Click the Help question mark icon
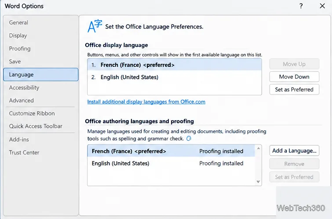Screen dimensions: 332x219 [x=301, y=6]
